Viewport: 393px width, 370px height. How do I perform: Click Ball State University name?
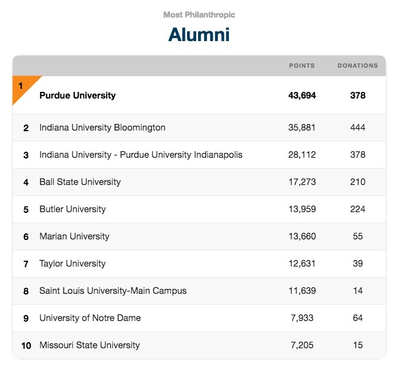tap(80, 182)
